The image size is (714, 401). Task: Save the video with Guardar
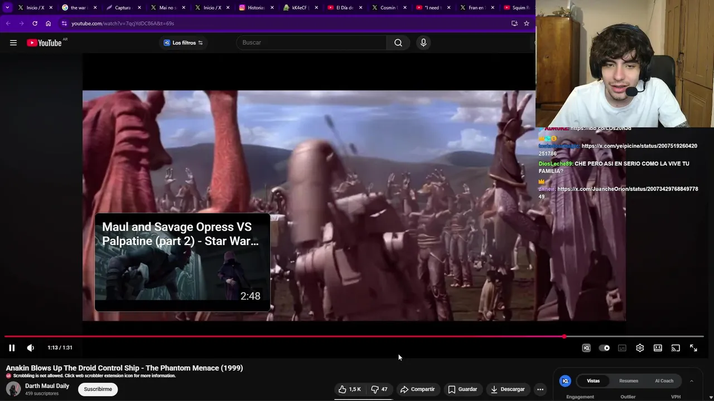462,389
